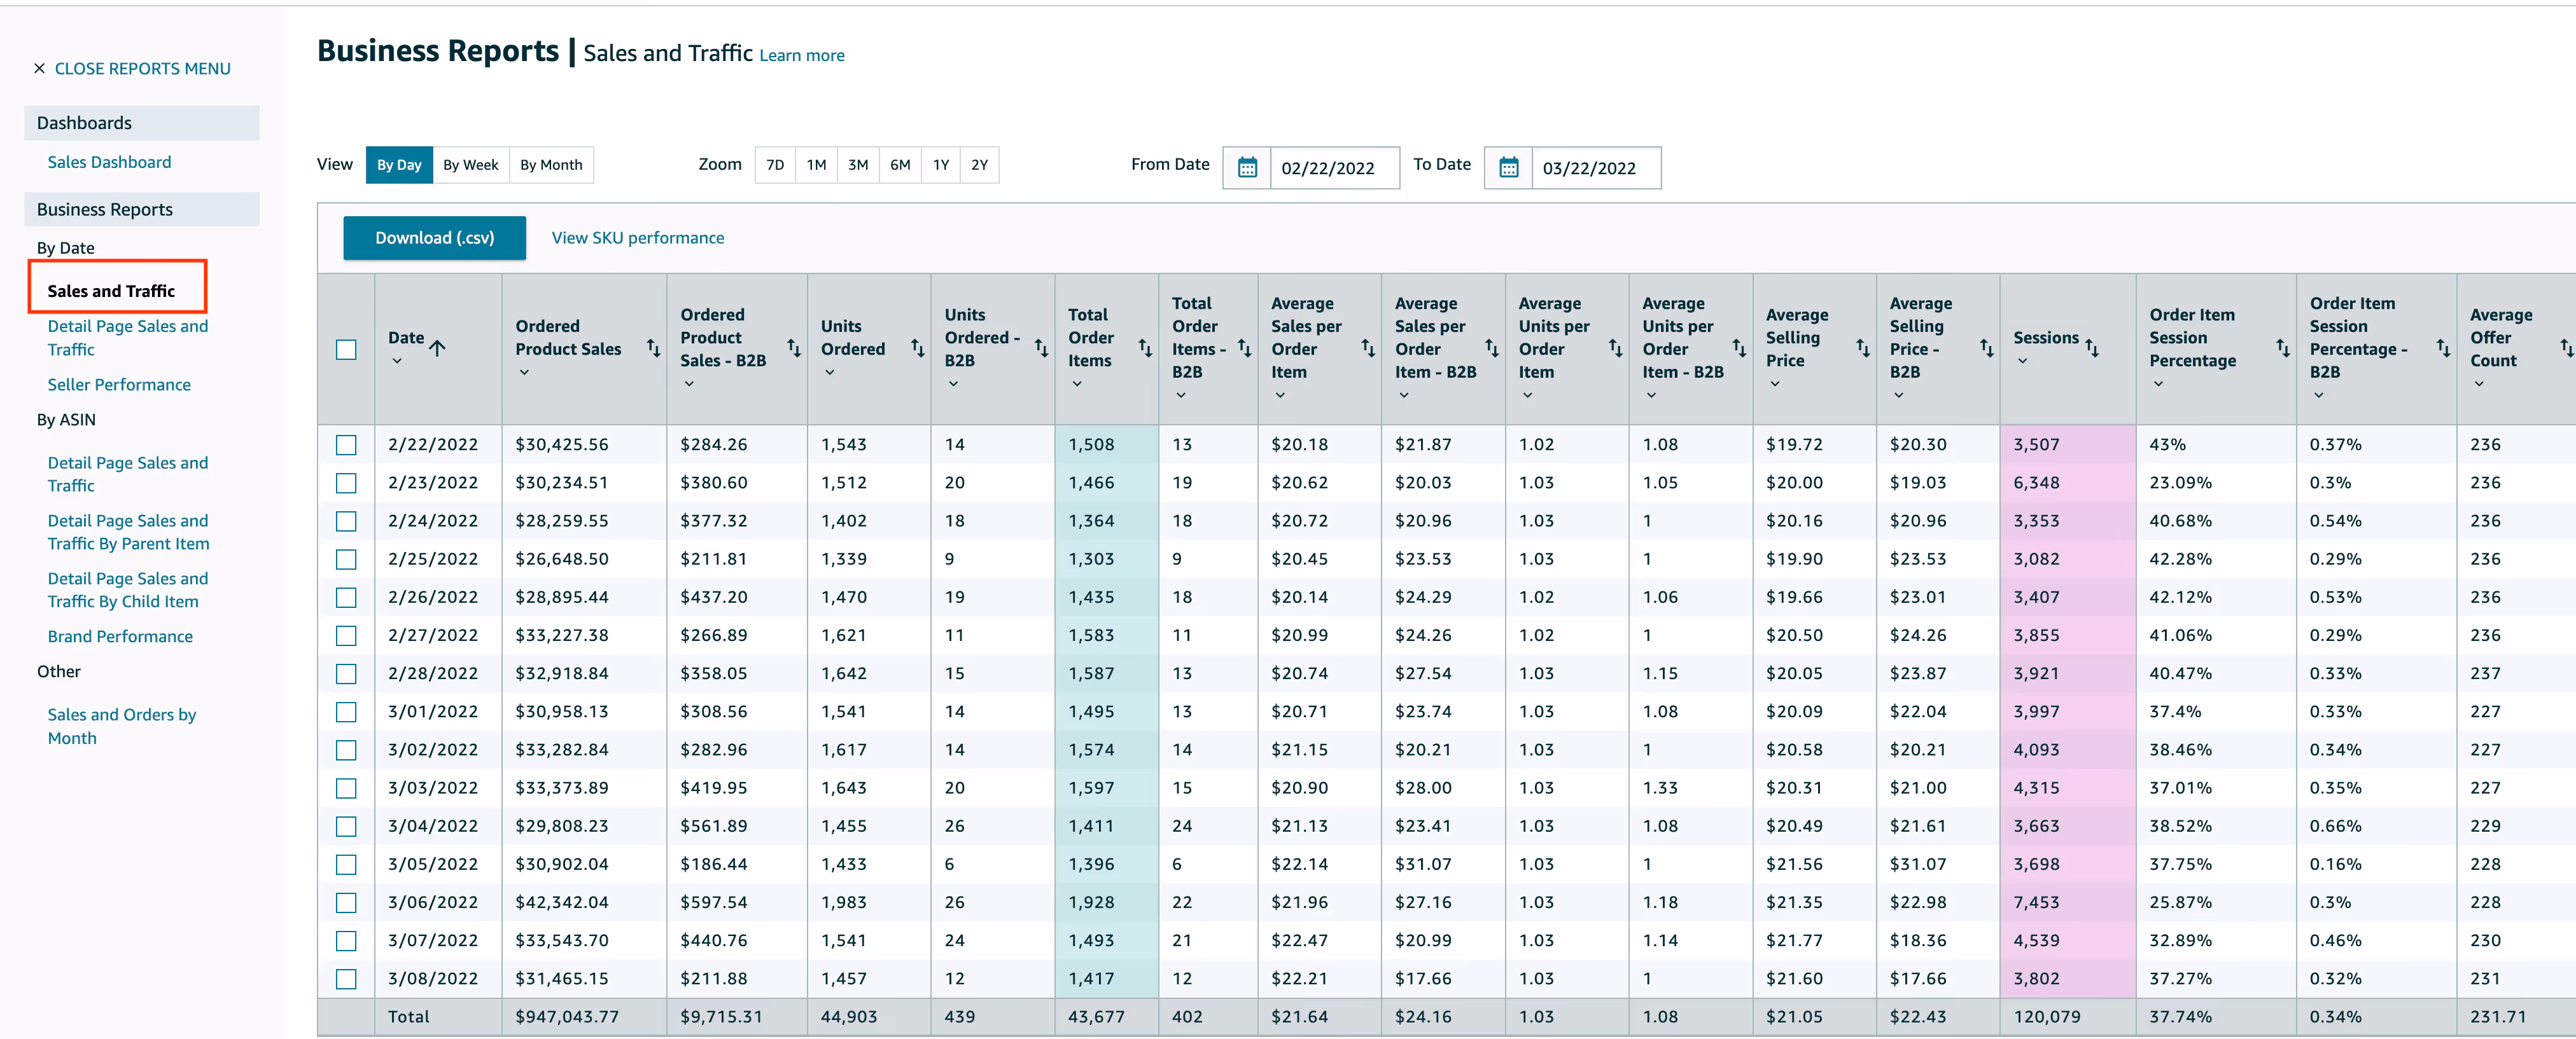The width and height of the screenshot is (2576, 1039).
Task: Click the From Date calendar icon
Action: click(1246, 168)
